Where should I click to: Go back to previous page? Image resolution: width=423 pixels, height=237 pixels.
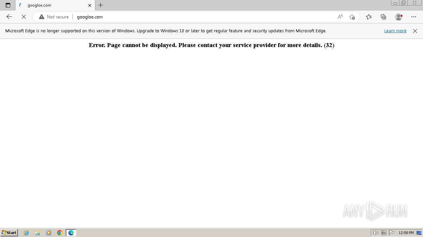[9, 17]
